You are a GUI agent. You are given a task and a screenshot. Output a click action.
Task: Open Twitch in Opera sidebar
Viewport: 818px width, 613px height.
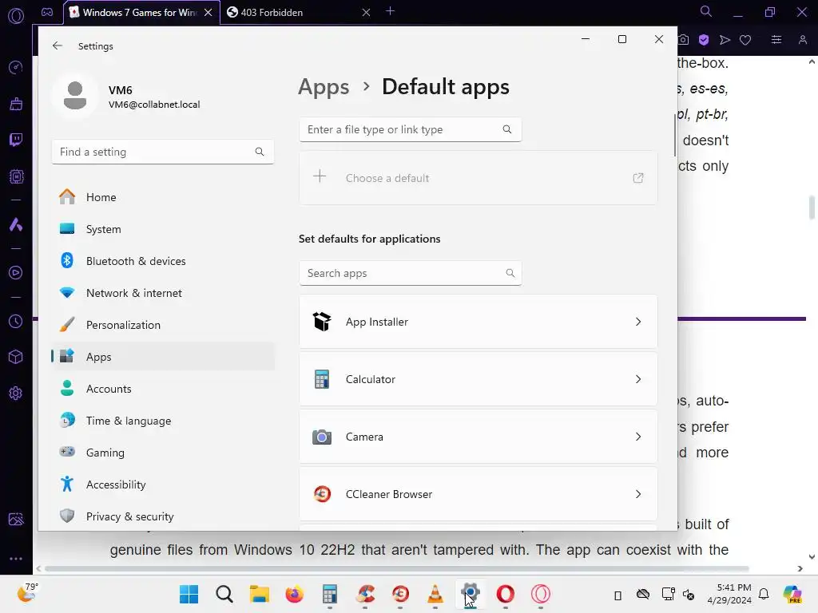[16, 140]
